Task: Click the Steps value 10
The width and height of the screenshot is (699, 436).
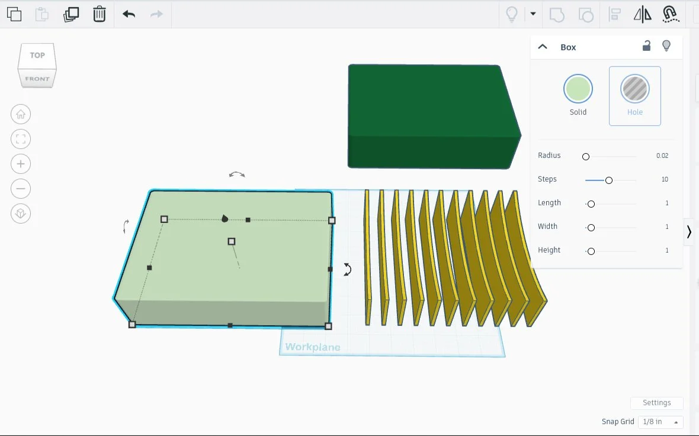Action: 665,179
